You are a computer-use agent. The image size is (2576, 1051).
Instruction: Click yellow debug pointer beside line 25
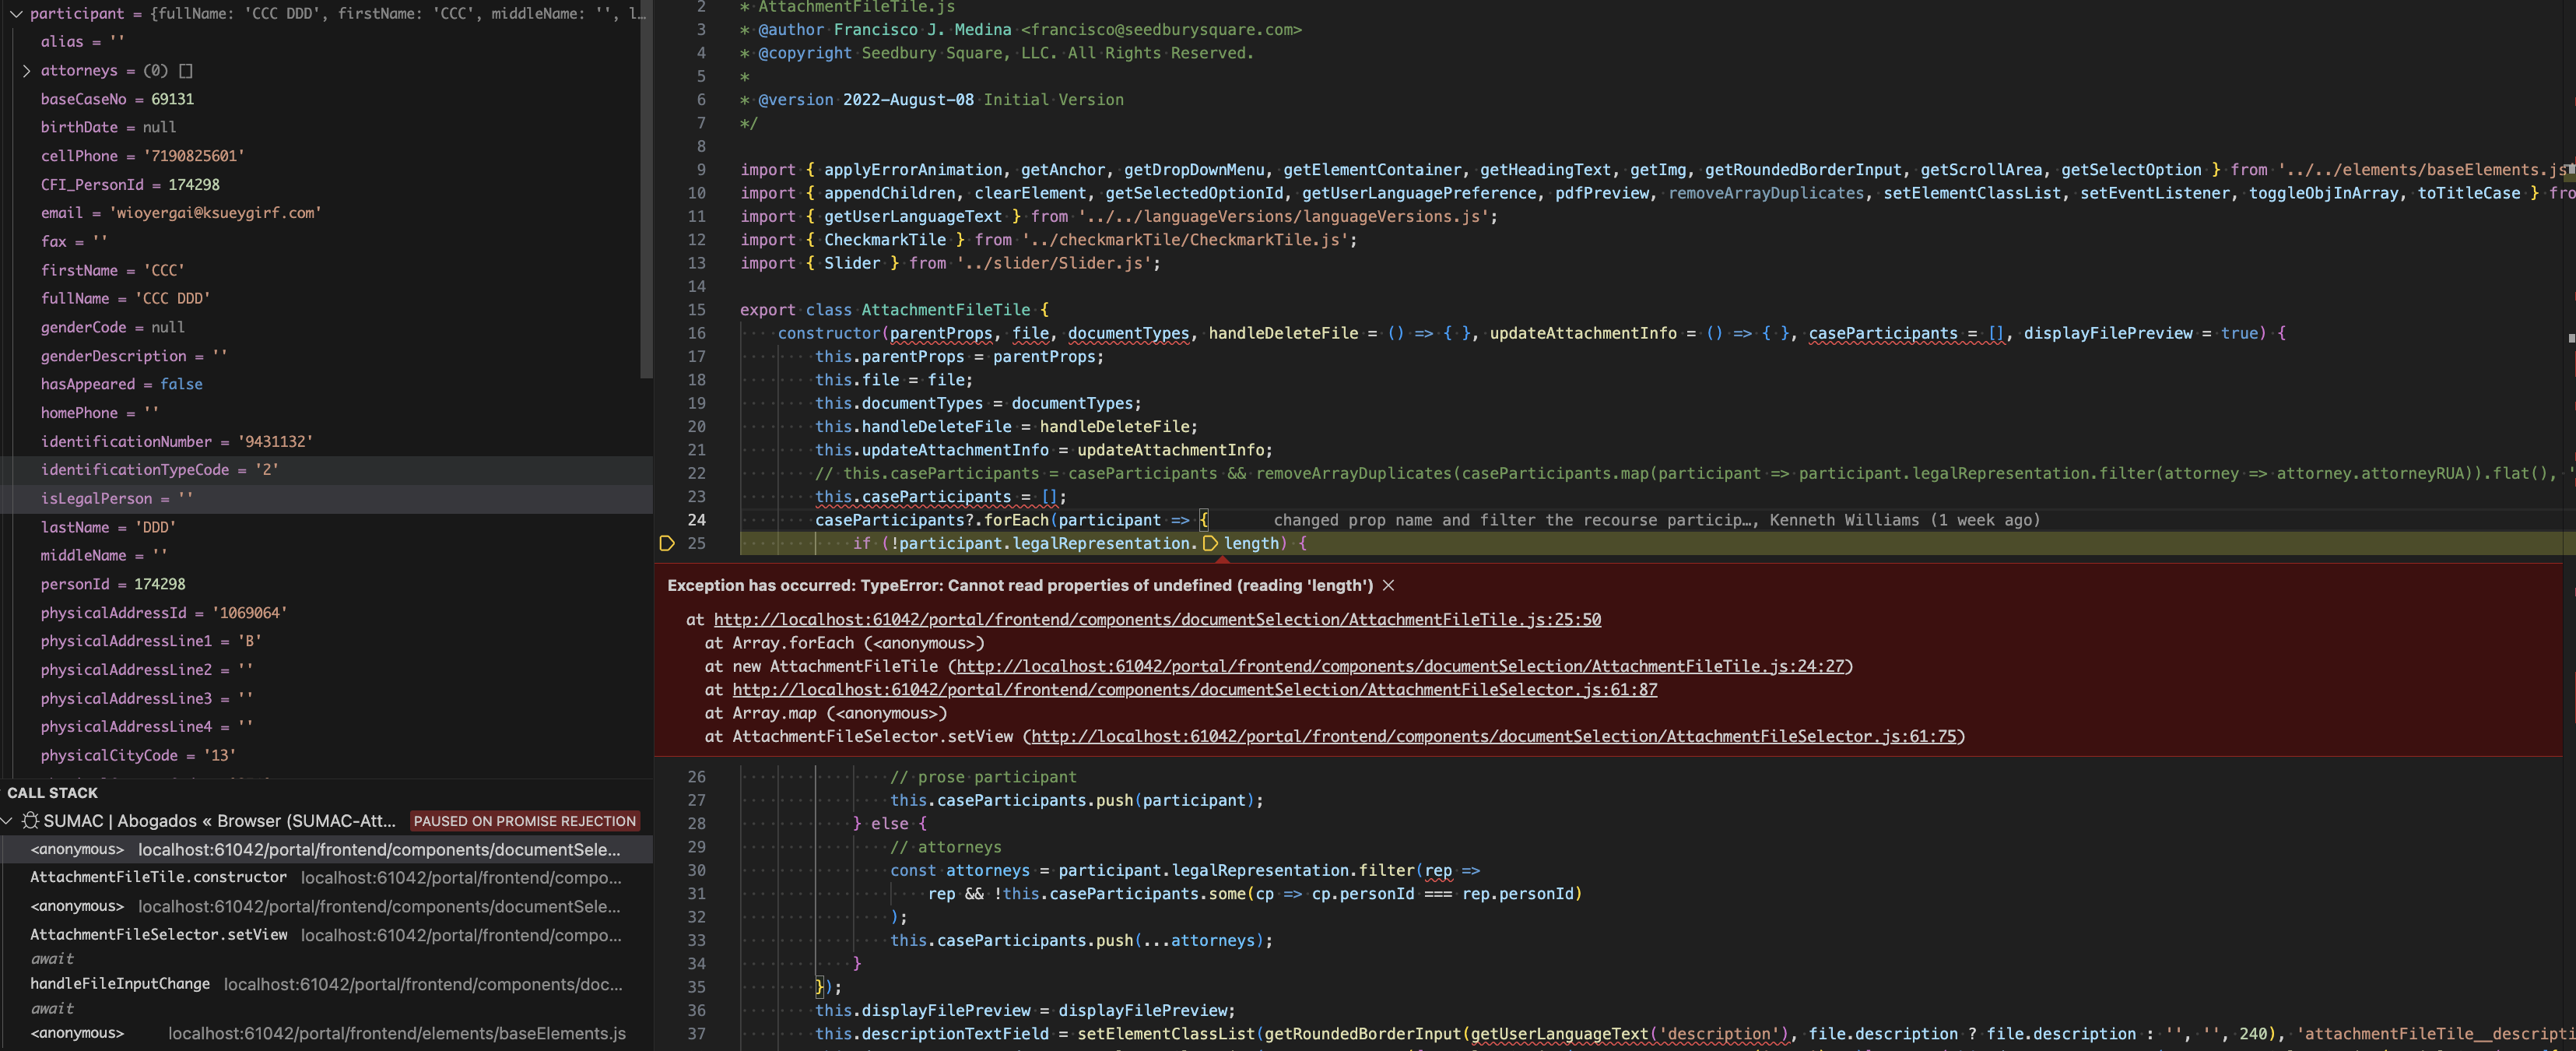tap(667, 543)
